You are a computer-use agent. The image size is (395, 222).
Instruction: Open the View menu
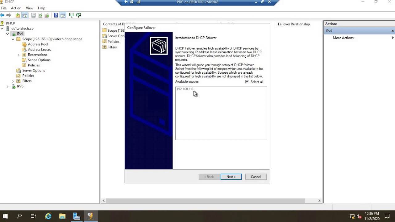(x=30, y=8)
